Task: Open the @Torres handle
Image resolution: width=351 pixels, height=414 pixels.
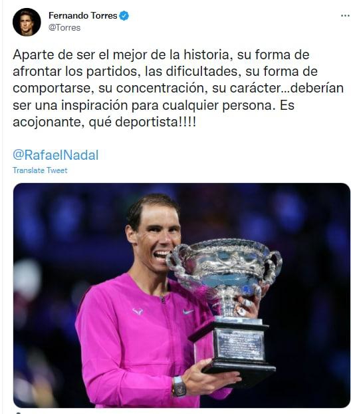Action: [x=64, y=28]
